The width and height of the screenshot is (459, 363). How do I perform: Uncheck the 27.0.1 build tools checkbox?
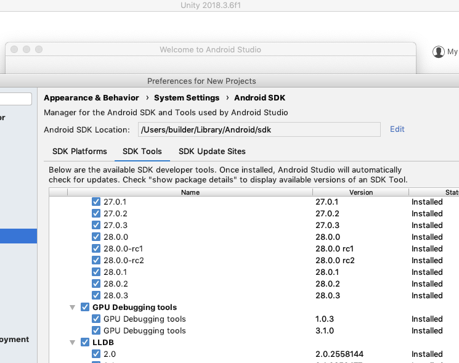pos(96,202)
